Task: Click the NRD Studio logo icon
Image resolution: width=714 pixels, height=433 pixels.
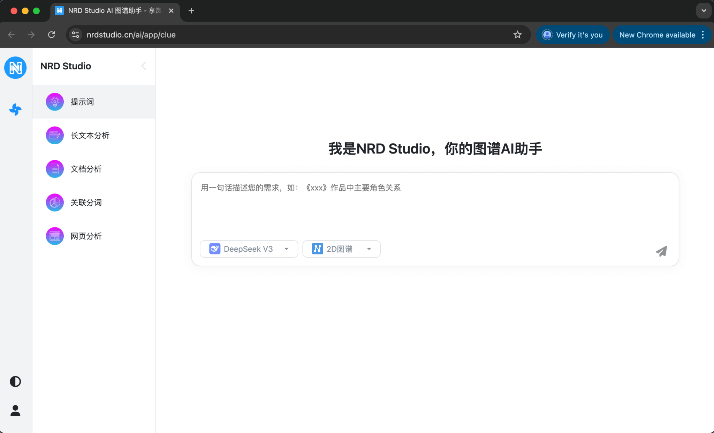Action: pos(15,68)
